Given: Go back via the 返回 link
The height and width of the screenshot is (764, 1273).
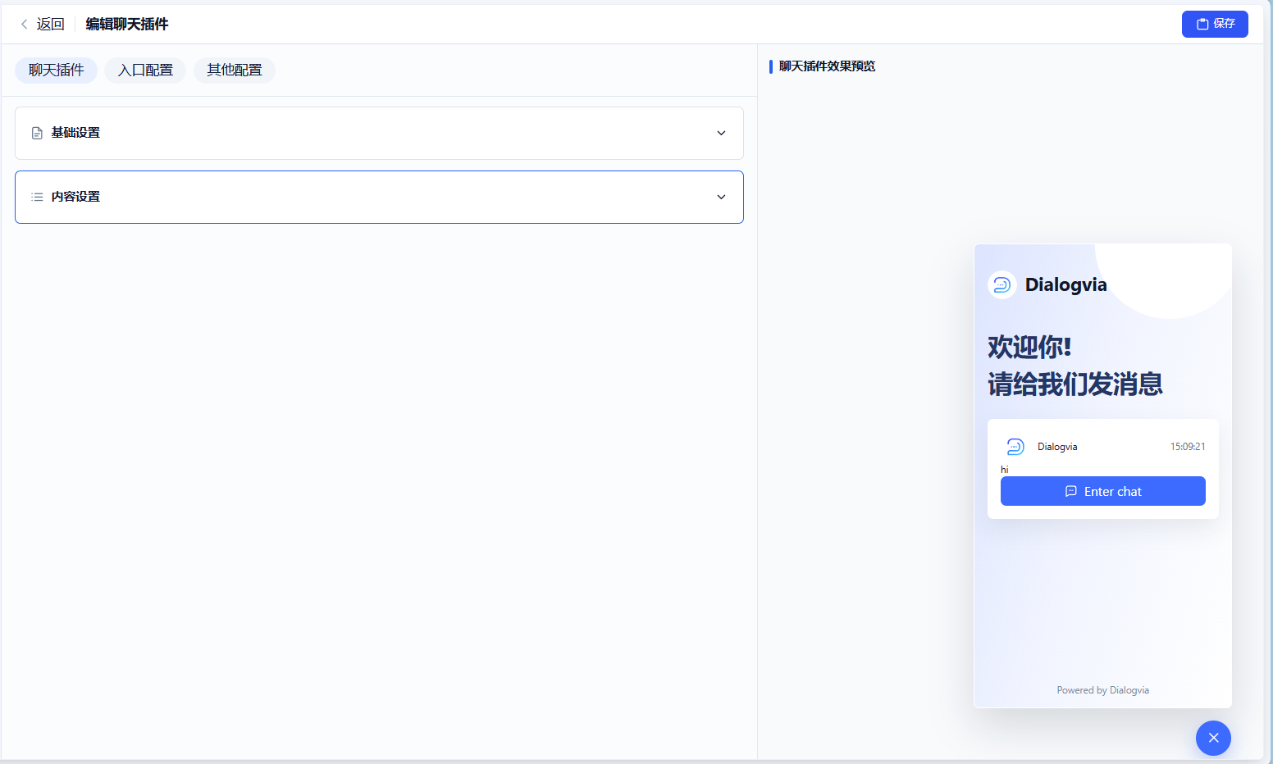Looking at the screenshot, I should pos(50,25).
